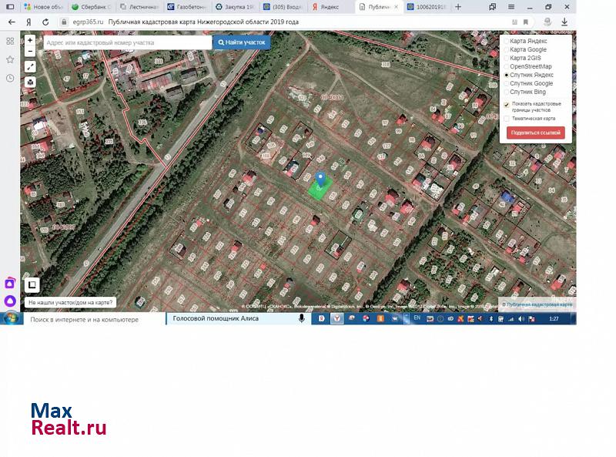Select Спутник Bing map layer
This screenshot has width=616, height=457.
coord(506,92)
